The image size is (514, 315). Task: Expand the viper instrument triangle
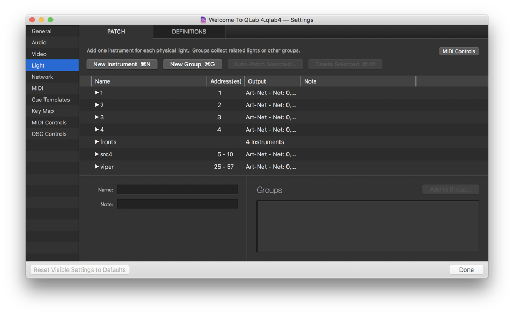(x=97, y=167)
